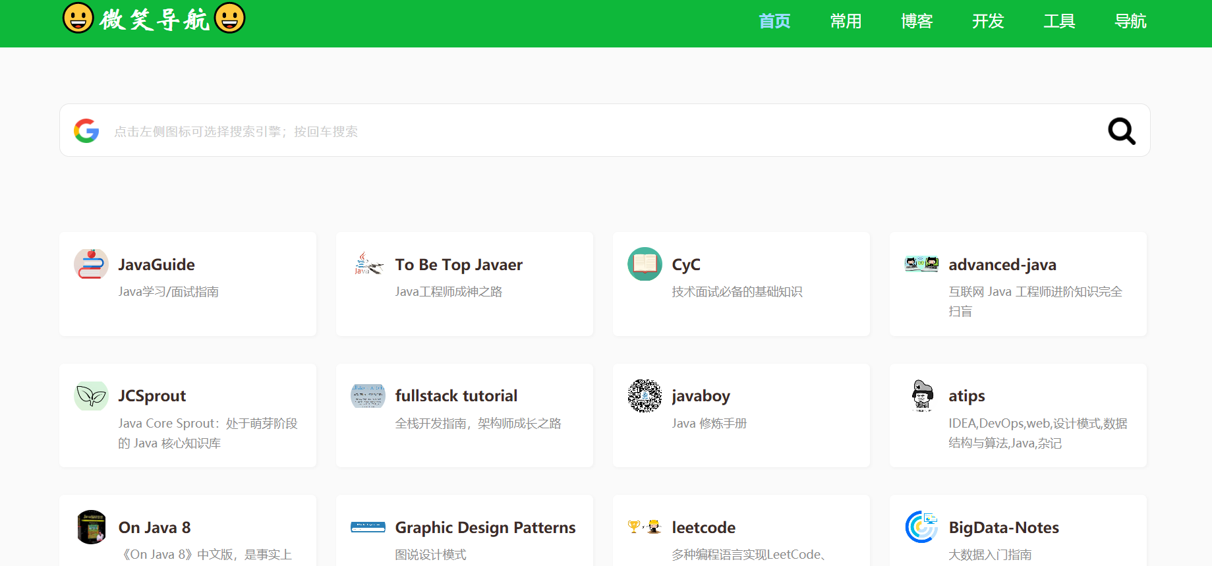Click the description 'Java 修炼手册'
This screenshot has height=566, width=1212.
[709, 423]
